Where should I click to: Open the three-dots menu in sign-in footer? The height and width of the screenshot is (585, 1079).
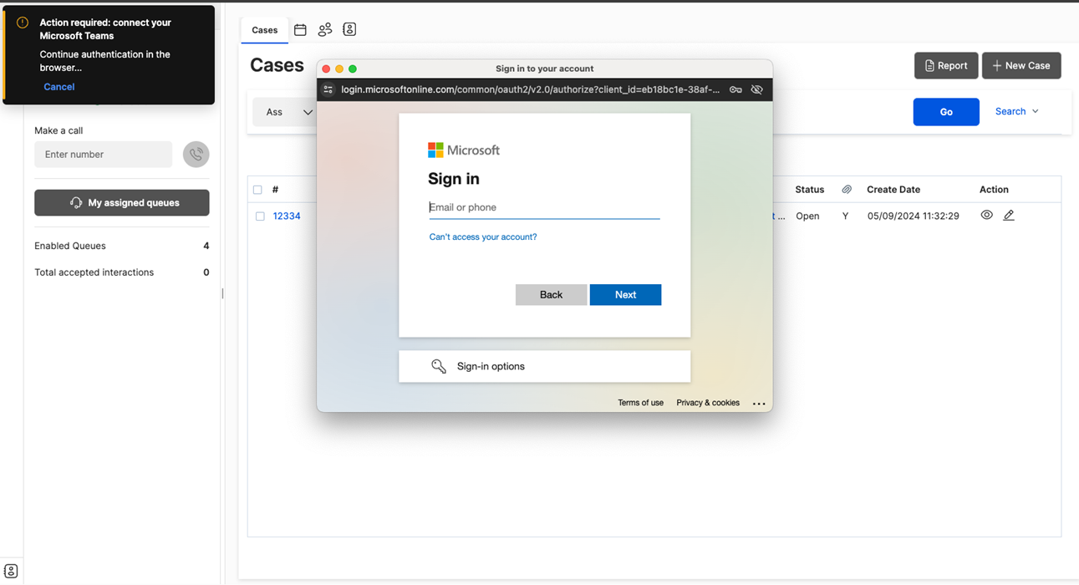click(759, 404)
